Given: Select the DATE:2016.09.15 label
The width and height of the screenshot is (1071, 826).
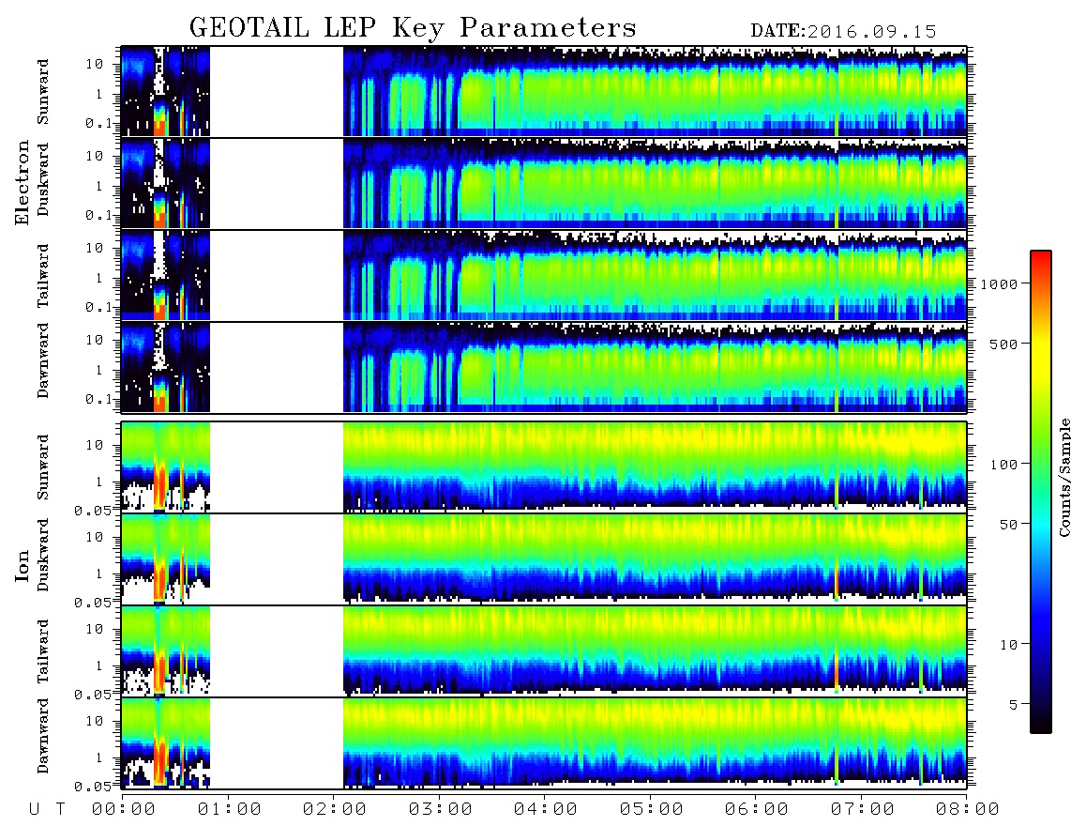Looking at the screenshot, I should pyautogui.click(x=843, y=32).
